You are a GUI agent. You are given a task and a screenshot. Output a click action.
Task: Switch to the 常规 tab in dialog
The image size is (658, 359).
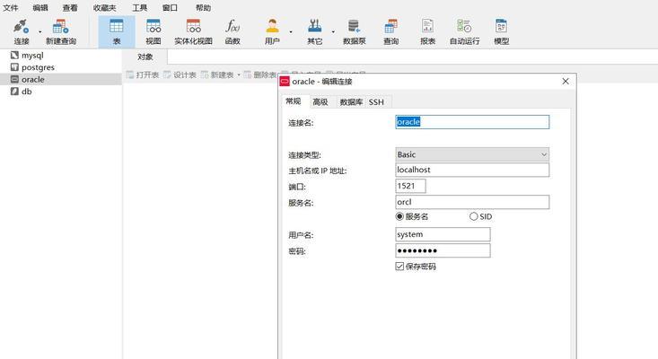click(x=294, y=101)
